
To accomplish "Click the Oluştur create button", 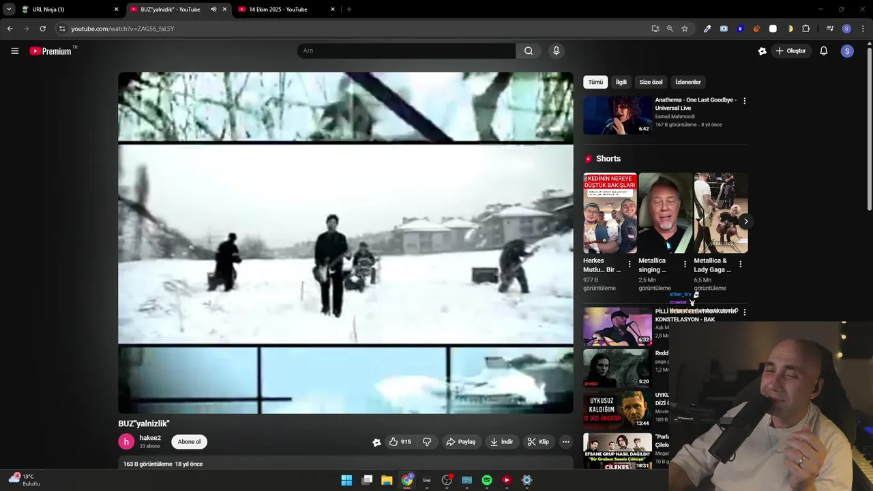I will (x=791, y=51).
